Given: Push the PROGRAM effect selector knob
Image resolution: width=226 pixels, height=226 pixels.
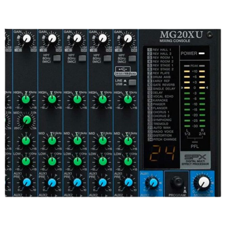Looking at the screenshot, I should click(177, 182).
